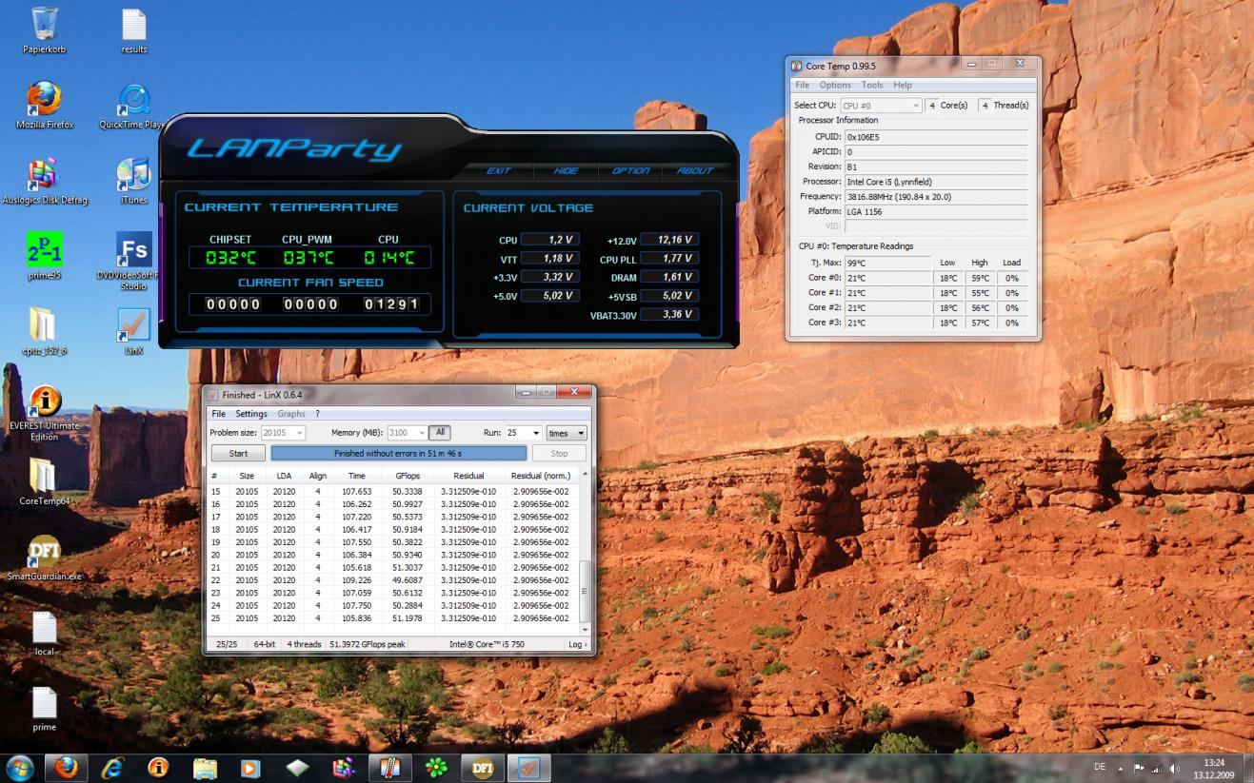
Task: Open EVEREST from the taskbar
Action: click(158, 768)
